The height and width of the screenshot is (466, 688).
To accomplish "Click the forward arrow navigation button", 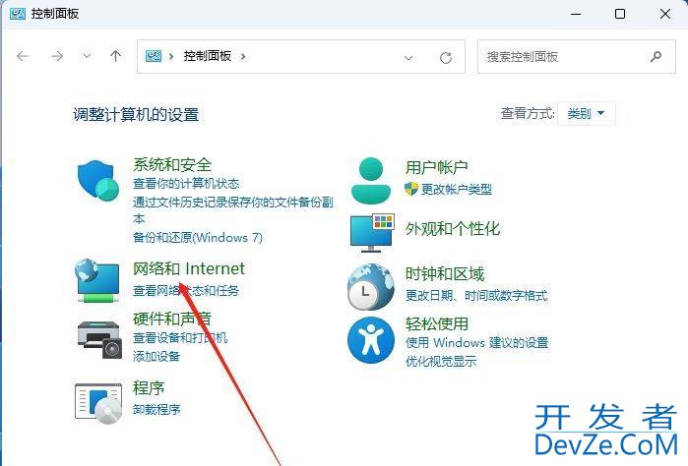I will 57,56.
